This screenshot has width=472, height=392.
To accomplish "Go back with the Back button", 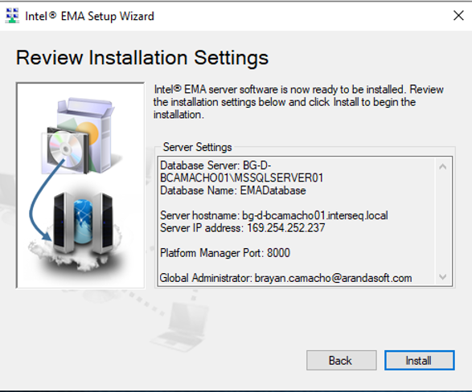I will 342,360.
